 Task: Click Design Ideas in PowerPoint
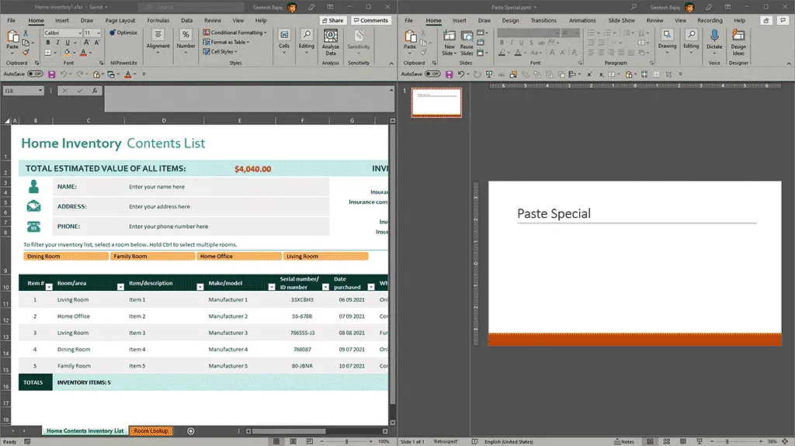[738, 43]
